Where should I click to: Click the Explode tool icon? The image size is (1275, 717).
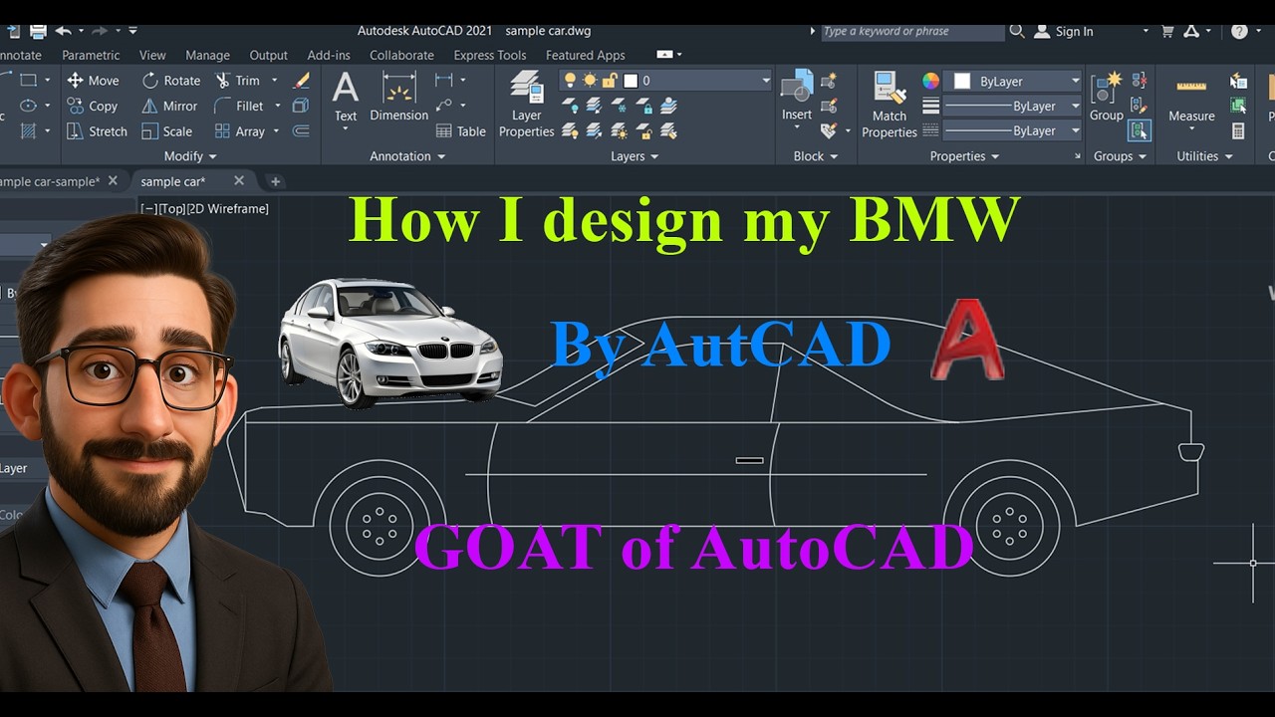(301, 106)
